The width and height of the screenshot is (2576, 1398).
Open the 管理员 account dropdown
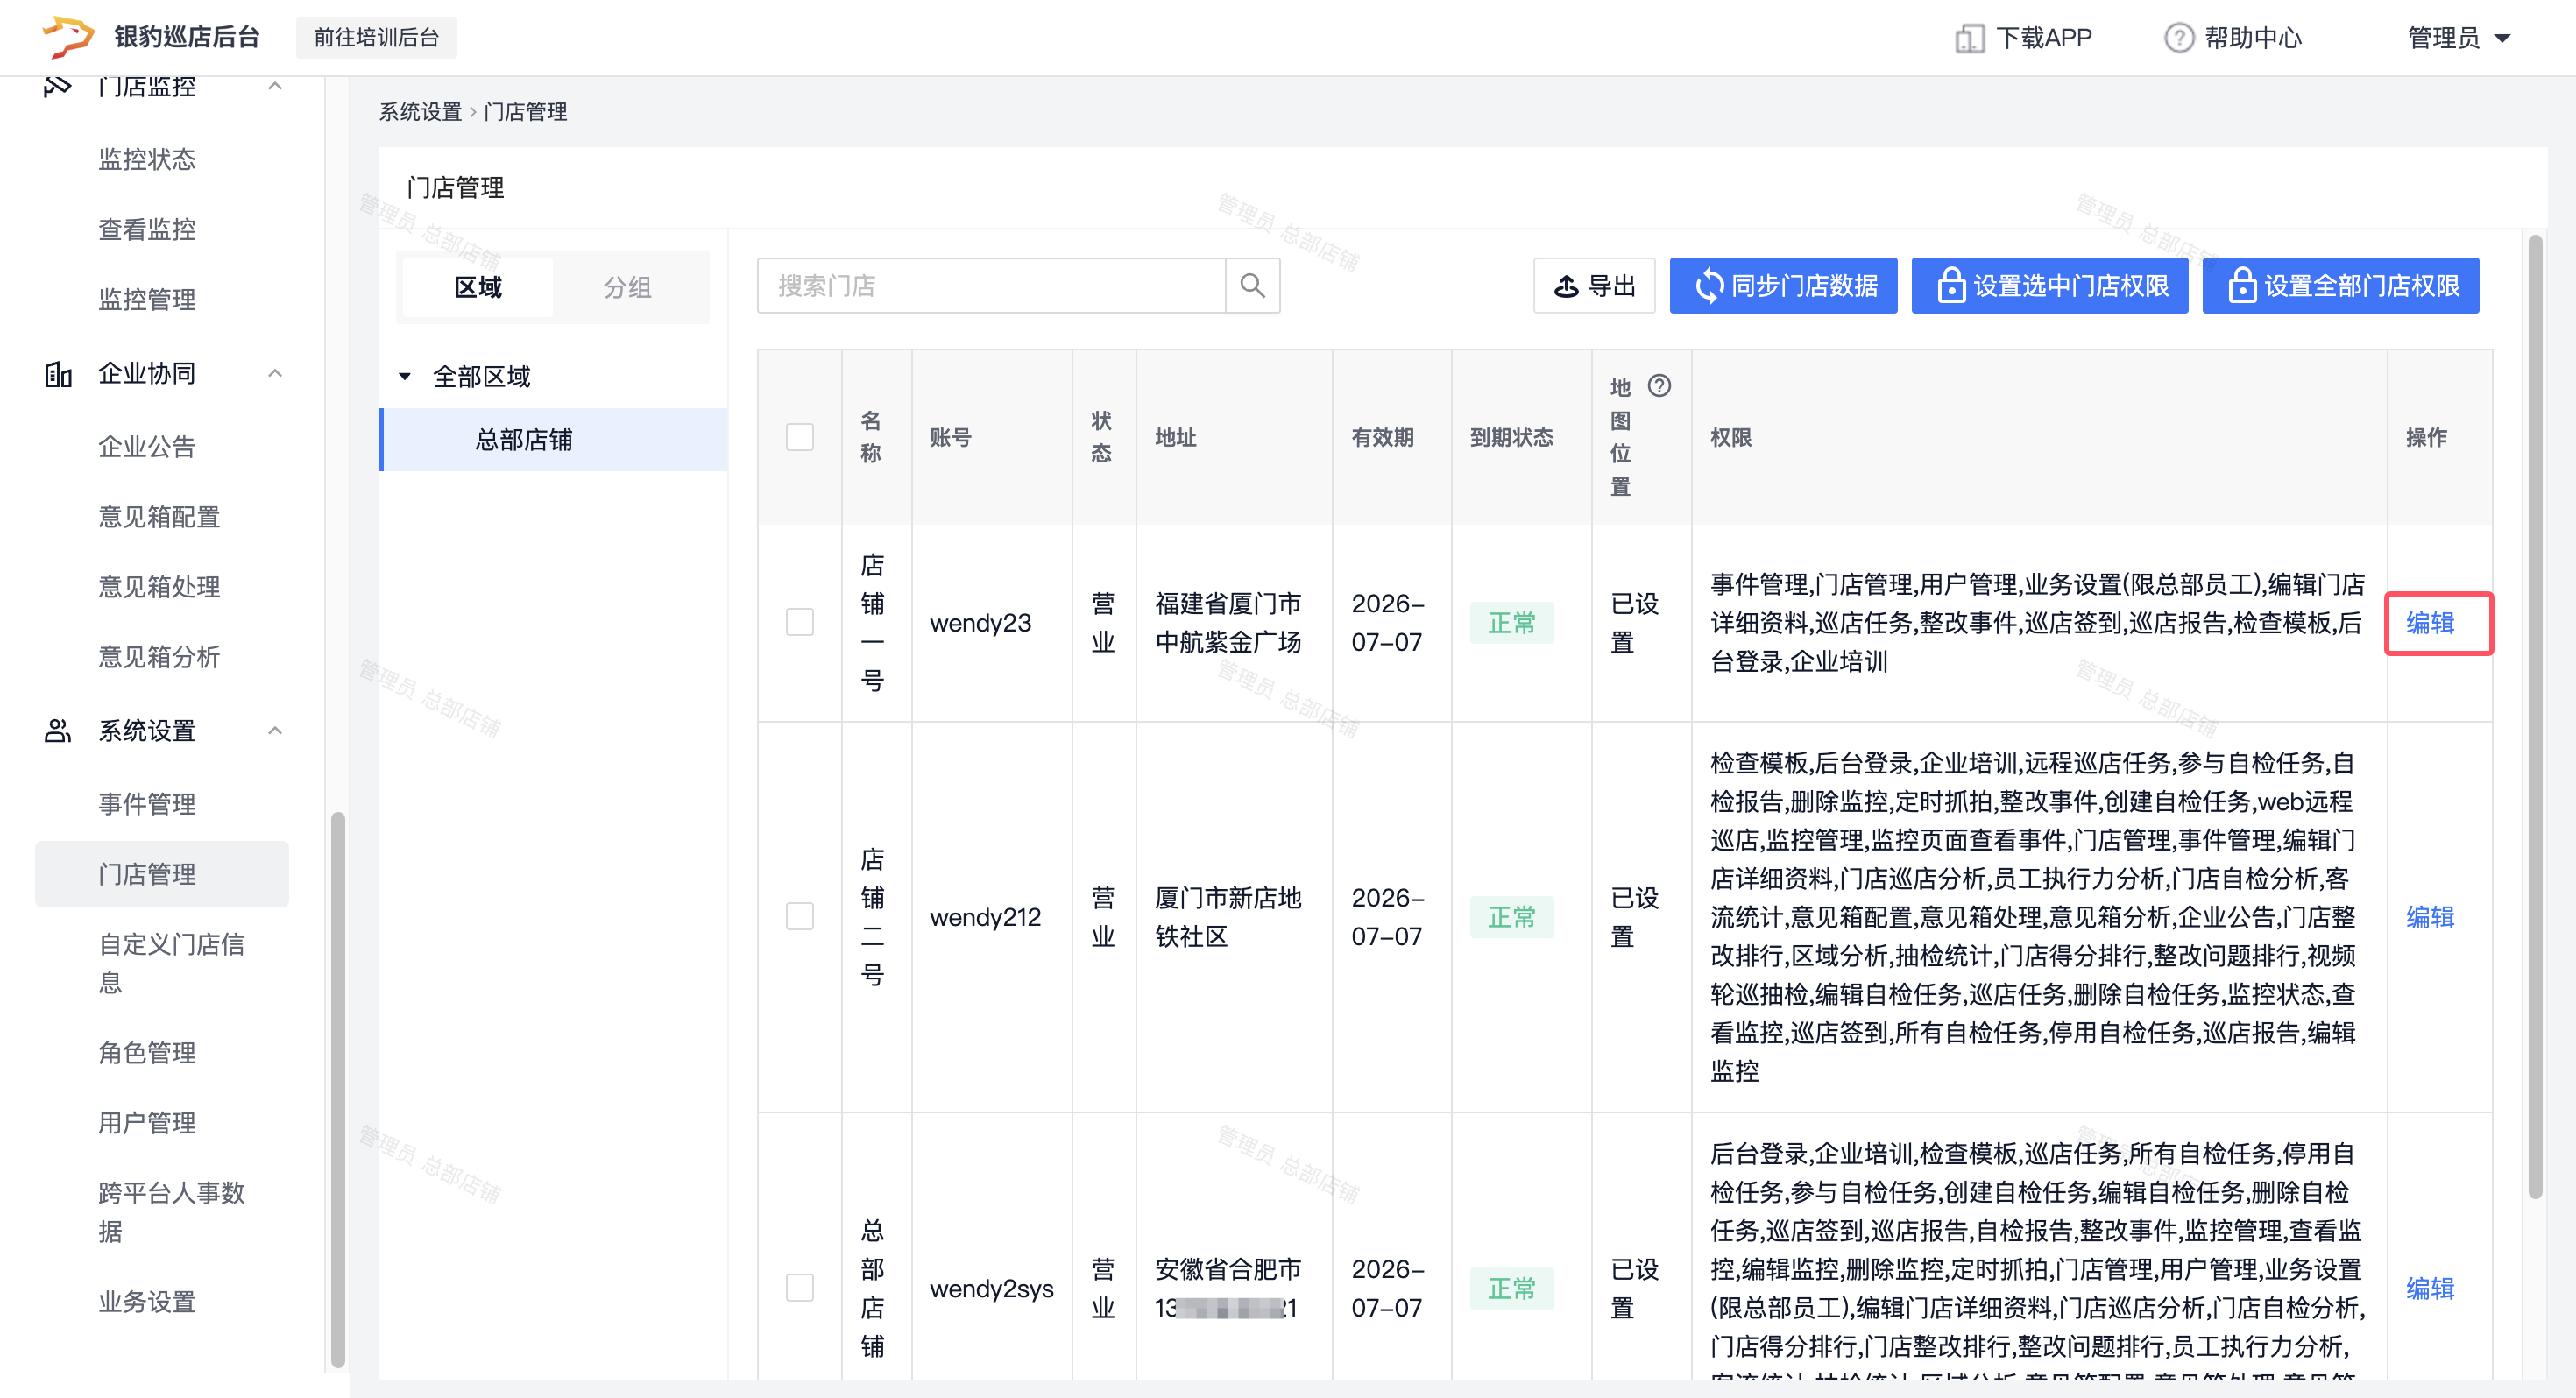(2459, 38)
